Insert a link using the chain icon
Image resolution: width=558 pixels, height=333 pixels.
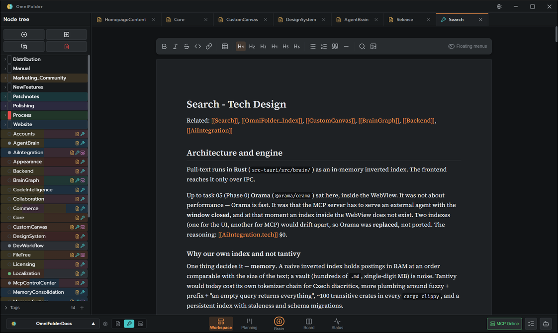click(x=209, y=46)
